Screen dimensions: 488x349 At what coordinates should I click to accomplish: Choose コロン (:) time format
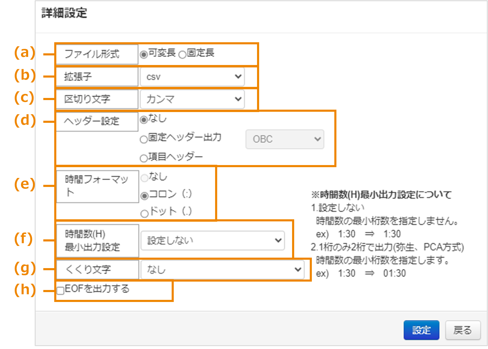point(145,195)
